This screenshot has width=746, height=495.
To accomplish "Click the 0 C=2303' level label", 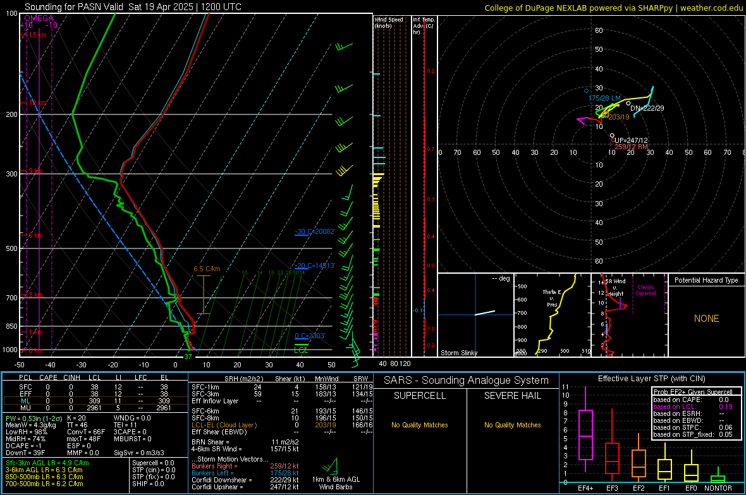I will click(x=310, y=336).
